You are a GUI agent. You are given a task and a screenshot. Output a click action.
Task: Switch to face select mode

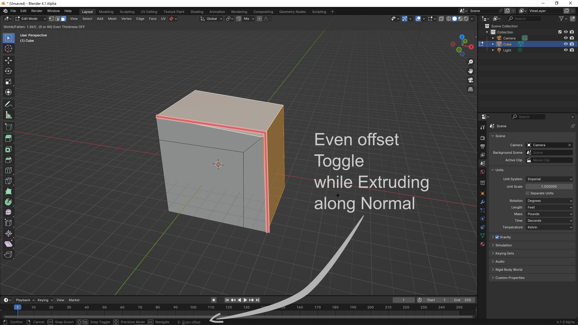(63, 19)
